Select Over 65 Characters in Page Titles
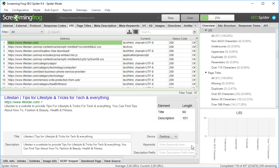Image resolution: width=279 pixels, height=168 pixels. pyautogui.click(x=231, y=94)
